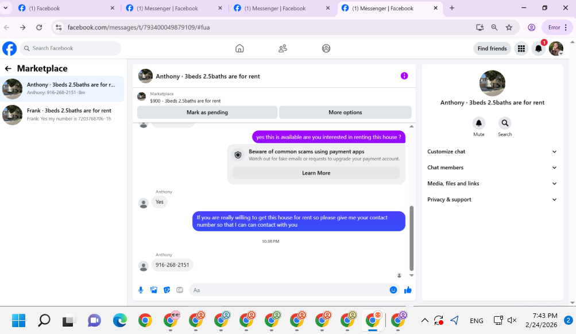The width and height of the screenshot is (576, 334).
Task: Click the browser address bar URL
Action: click(x=138, y=27)
